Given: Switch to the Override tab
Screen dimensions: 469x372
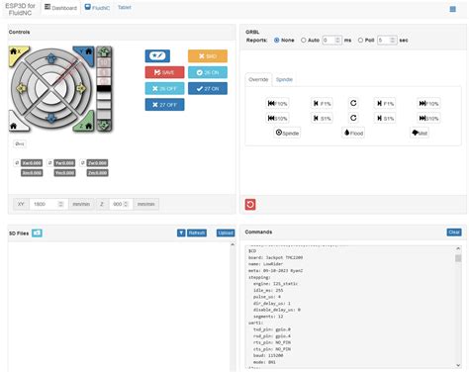Looking at the screenshot, I should click(x=258, y=79).
